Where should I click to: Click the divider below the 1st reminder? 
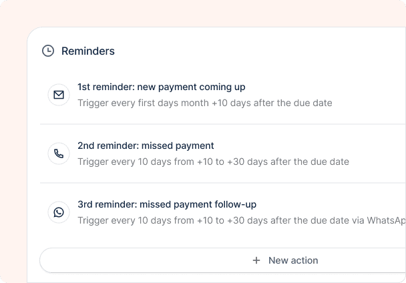tap(223, 124)
